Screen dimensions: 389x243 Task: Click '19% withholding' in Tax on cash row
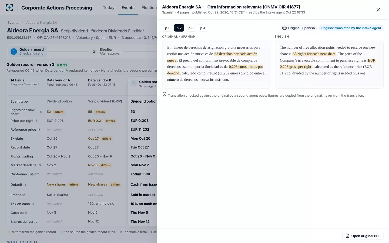click(x=101, y=204)
